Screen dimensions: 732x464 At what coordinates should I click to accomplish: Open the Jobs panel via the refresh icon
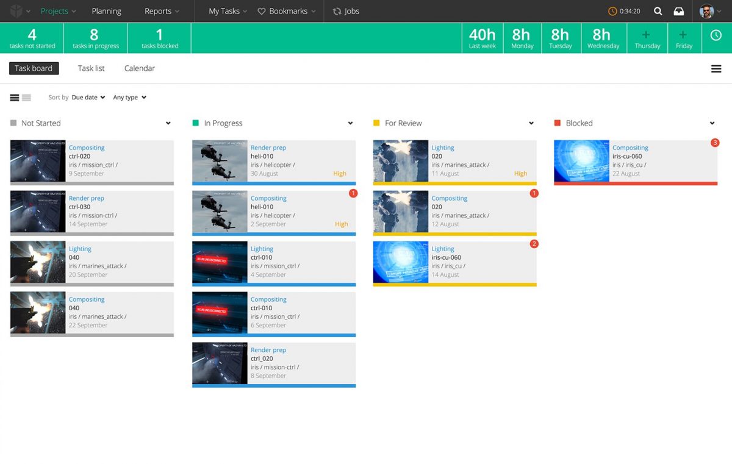click(x=337, y=11)
